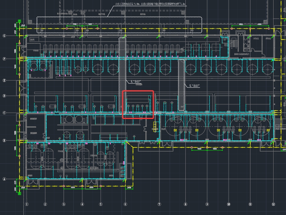This screenshot has width=286, height=215.
Task: Select the rightmost yellow crossed box symbol
Action: pyautogui.click(x=261, y=130)
